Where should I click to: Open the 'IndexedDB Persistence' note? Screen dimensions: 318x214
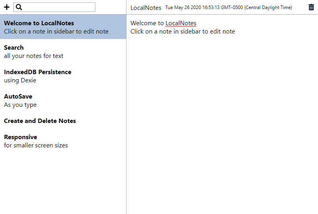63,76
